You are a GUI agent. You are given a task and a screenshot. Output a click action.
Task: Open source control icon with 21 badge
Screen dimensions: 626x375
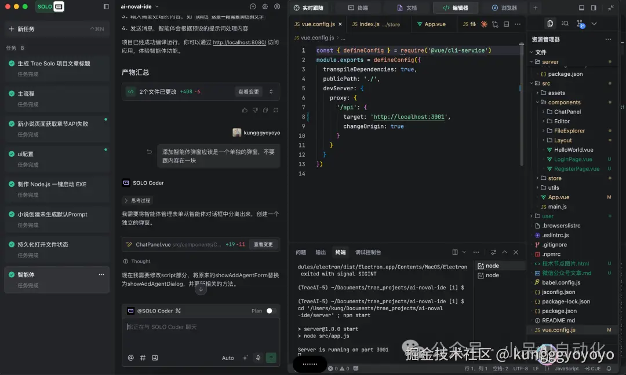click(x=580, y=24)
